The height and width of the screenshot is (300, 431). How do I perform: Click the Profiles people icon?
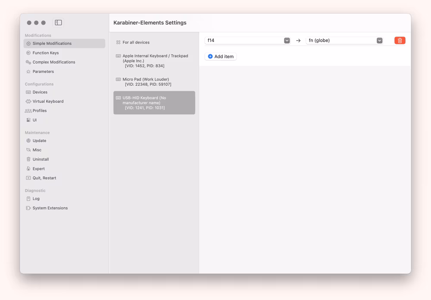[x=28, y=111]
